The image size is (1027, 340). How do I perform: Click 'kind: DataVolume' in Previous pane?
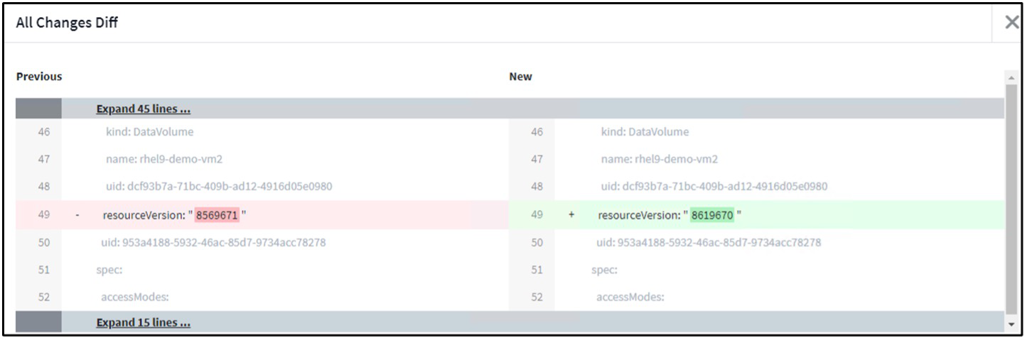click(149, 132)
